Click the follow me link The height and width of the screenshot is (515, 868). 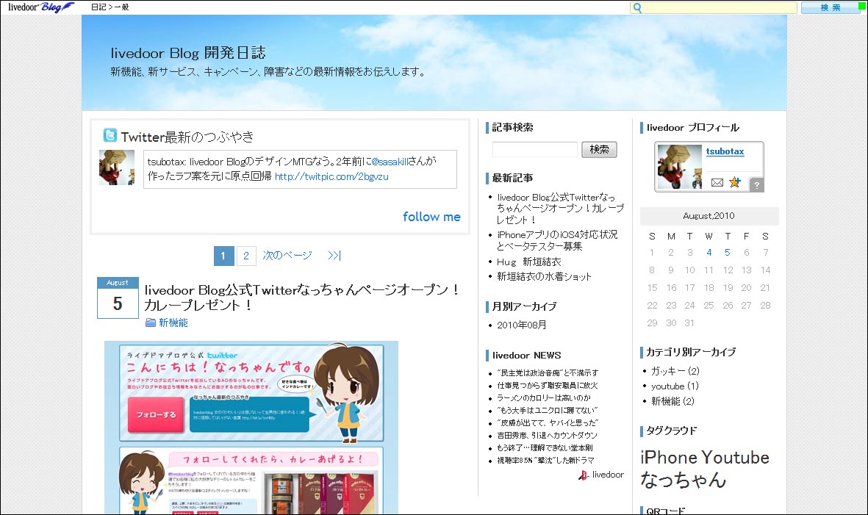(431, 217)
